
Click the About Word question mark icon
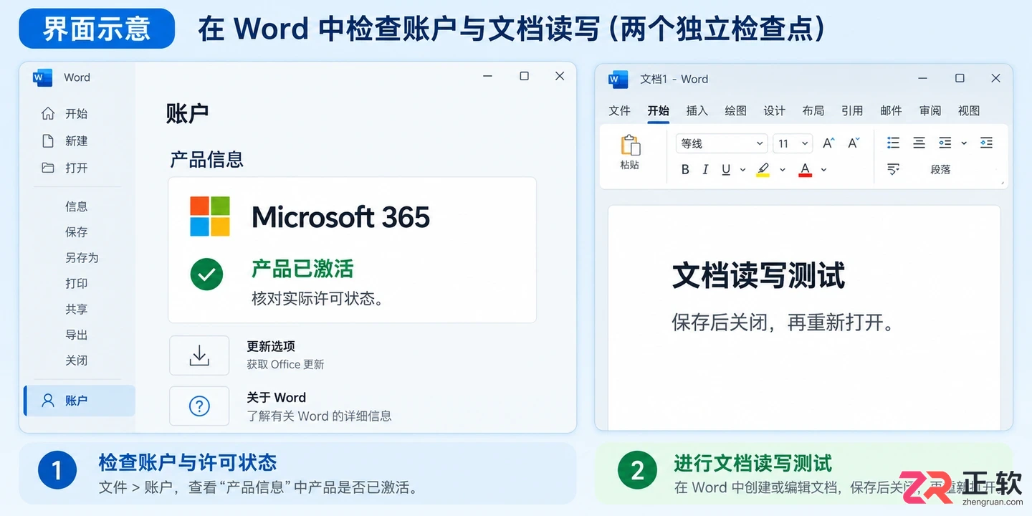coord(199,406)
